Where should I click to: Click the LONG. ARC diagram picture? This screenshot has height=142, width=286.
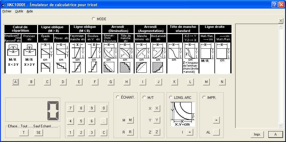click(x=183, y=114)
